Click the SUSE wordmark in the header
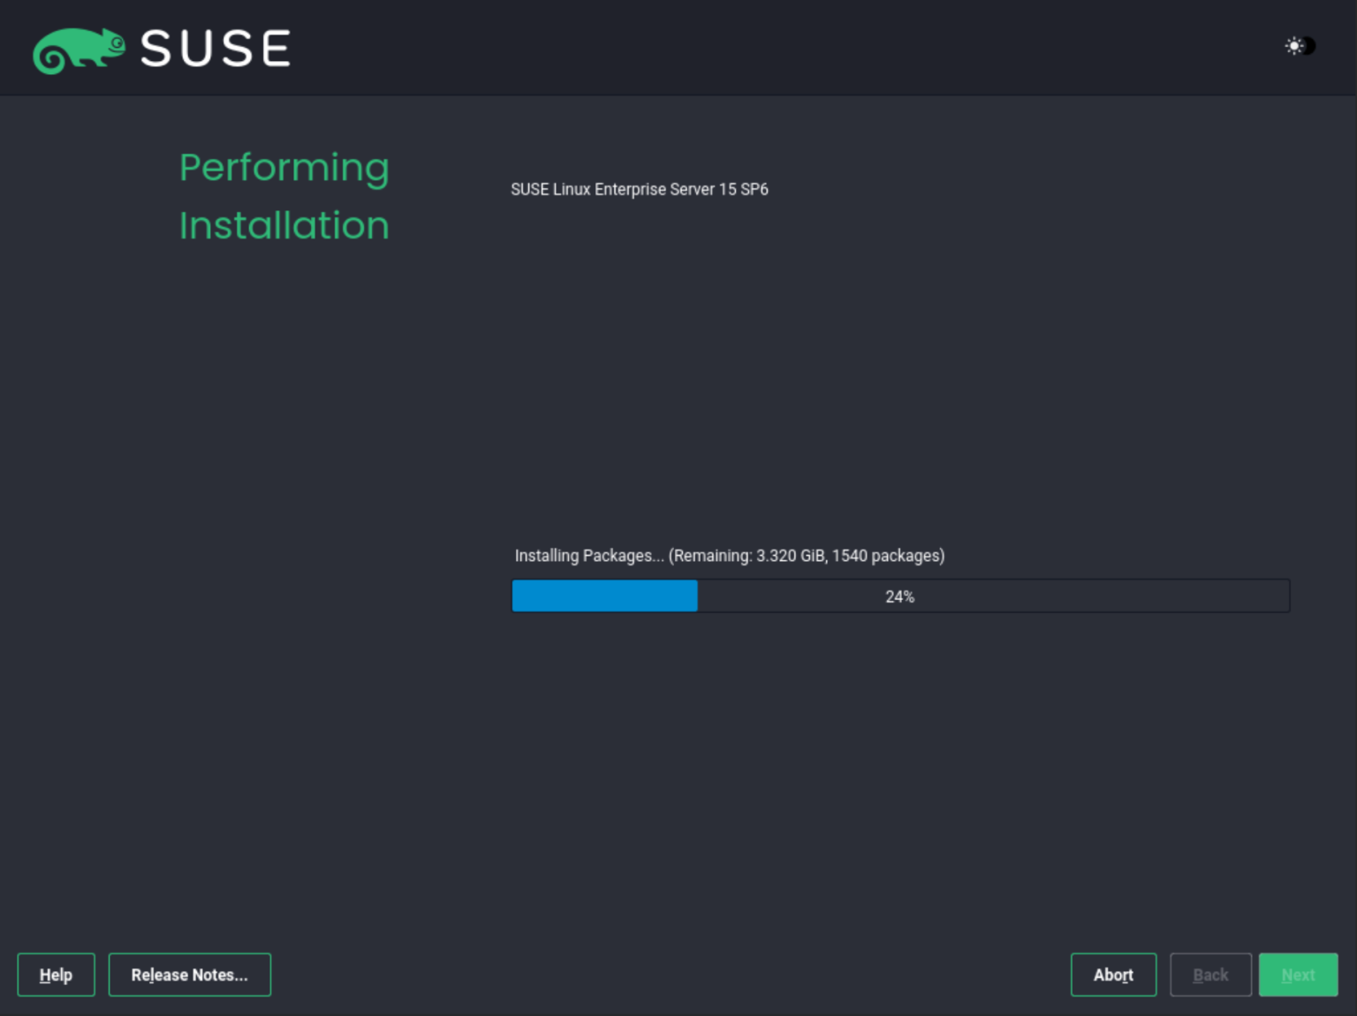This screenshot has height=1016, width=1357. [x=215, y=49]
